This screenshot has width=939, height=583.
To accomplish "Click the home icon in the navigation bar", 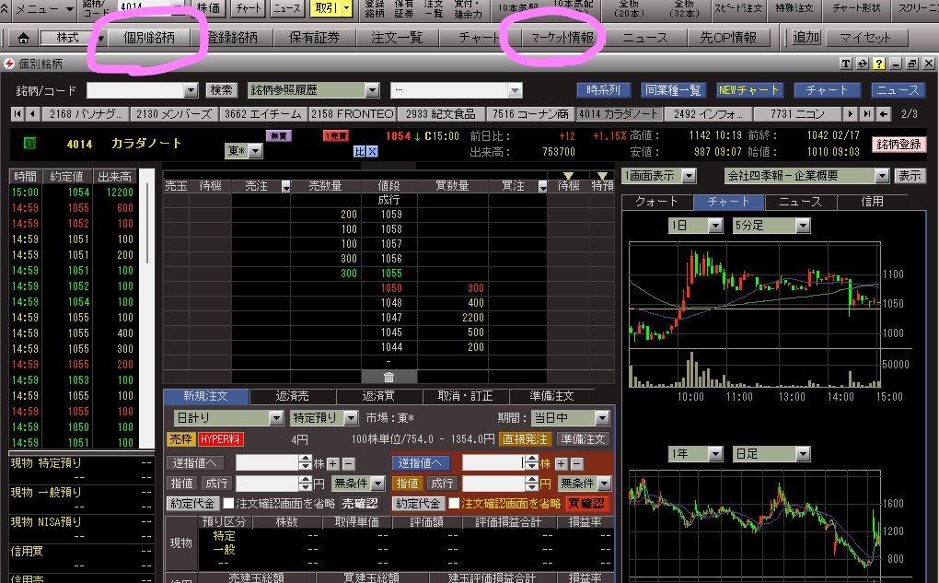I will 23,38.
